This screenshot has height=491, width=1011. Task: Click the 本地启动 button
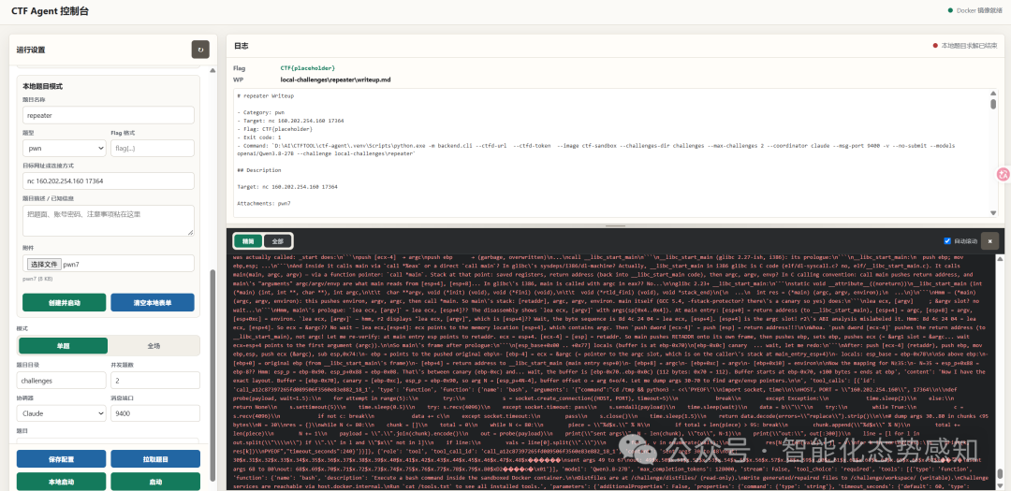point(61,482)
